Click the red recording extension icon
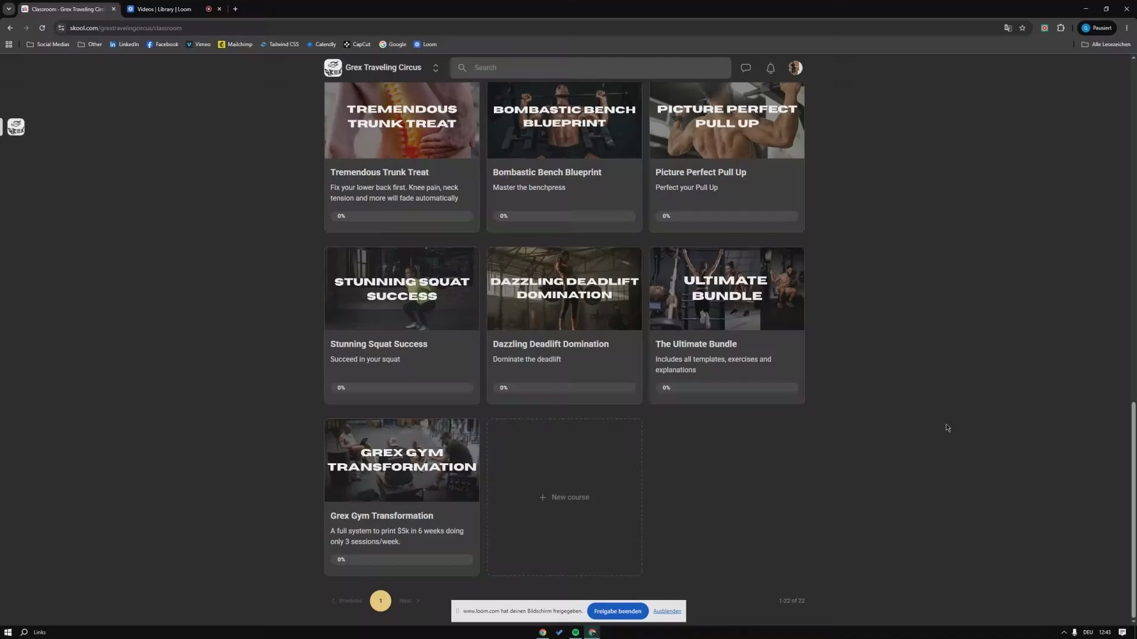1137x639 pixels. pyautogui.click(x=1045, y=28)
